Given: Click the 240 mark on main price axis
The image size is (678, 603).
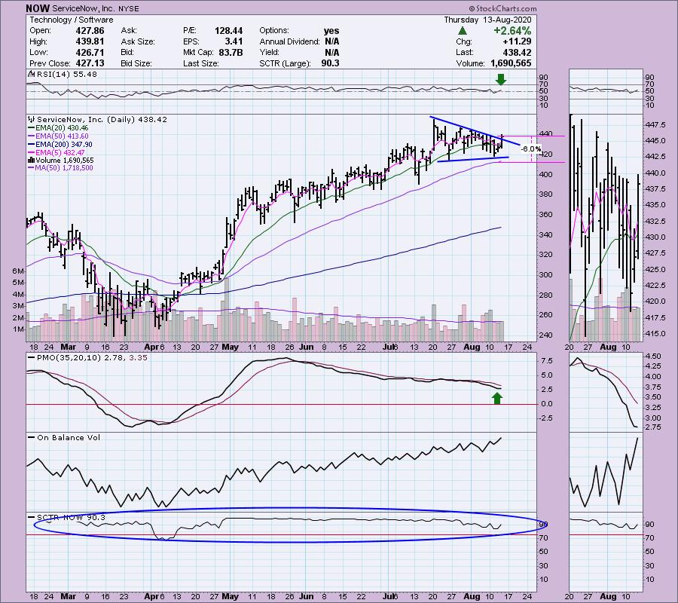Looking at the screenshot, I should coord(545,335).
